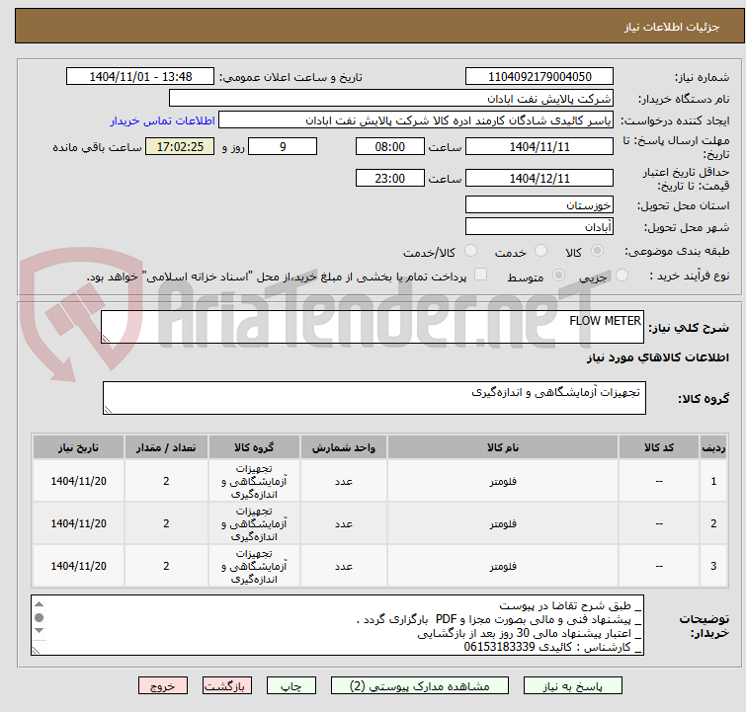Click the تعداد / مقدار column header
This screenshot has width=746, height=712.
(x=166, y=447)
